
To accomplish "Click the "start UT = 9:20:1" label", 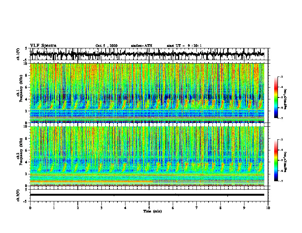I will [184, 46].
